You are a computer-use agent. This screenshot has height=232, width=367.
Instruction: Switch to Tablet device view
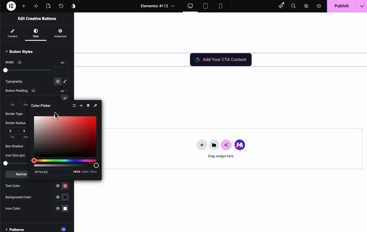pos(205,6)
